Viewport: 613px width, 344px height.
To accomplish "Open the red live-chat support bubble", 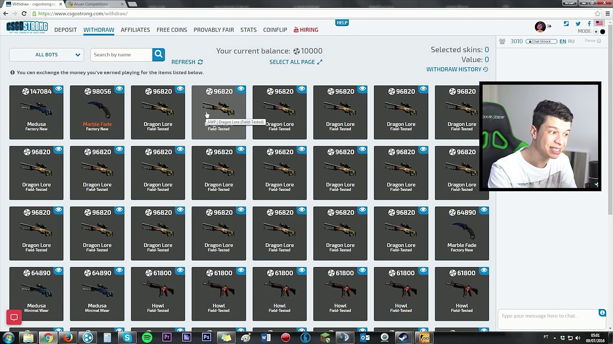I will 14,317.
